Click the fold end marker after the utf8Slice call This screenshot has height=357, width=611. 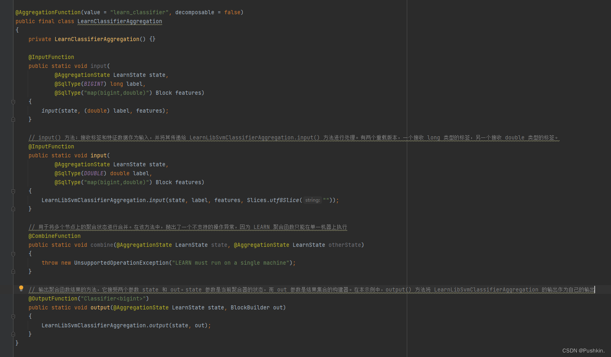13,209
